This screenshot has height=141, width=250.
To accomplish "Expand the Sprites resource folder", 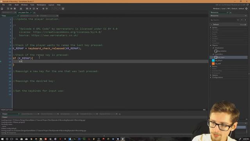I will pos(211,27).
